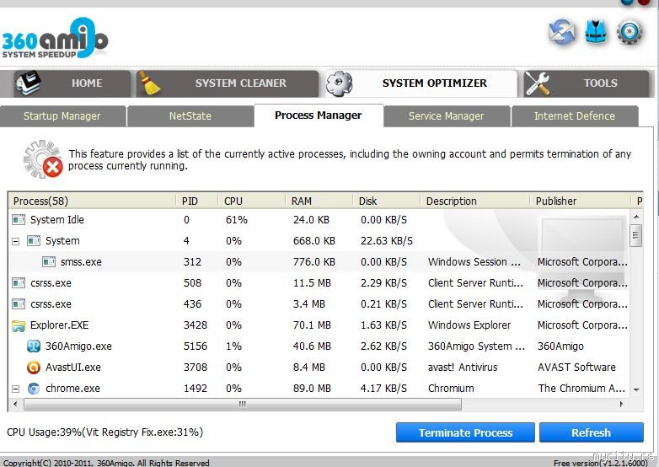Click the csrss.exe icon for PID 508
Screen dimensions: 659x467
(x=19, y=283)
